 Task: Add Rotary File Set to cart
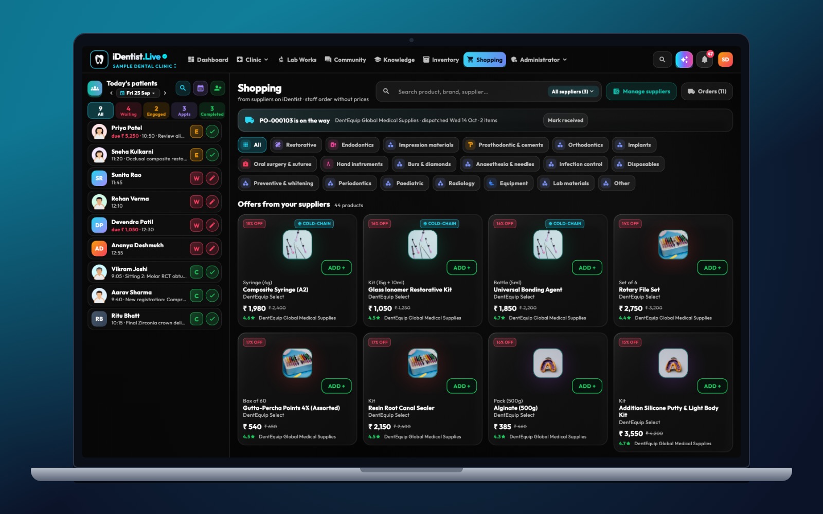(712, 268)
